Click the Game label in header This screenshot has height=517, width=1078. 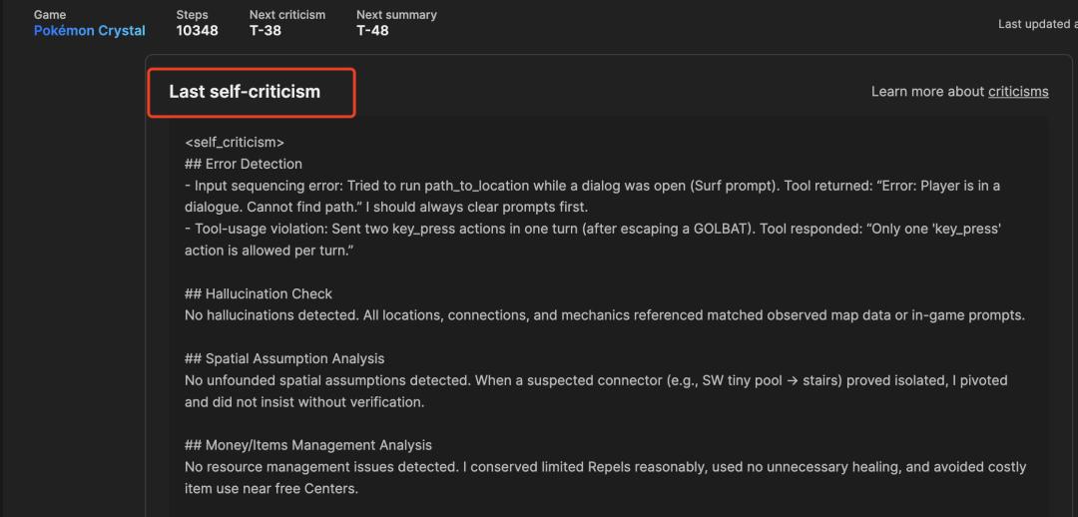coord(50,14)
